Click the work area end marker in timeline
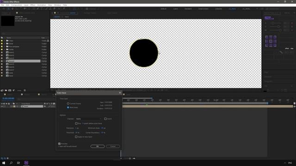The image size is (296, 166). (x=267, y=103)
